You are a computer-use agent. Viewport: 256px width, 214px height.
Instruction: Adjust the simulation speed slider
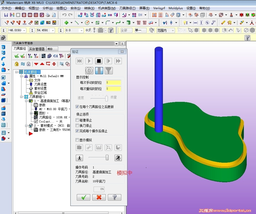click(x=107, y=157)
